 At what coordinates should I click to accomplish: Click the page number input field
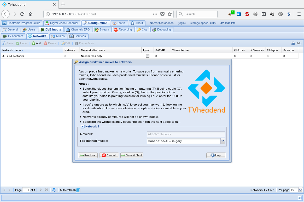26,190
